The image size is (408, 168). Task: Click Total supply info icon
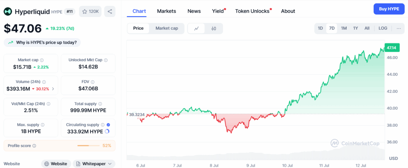pos(100,104)
